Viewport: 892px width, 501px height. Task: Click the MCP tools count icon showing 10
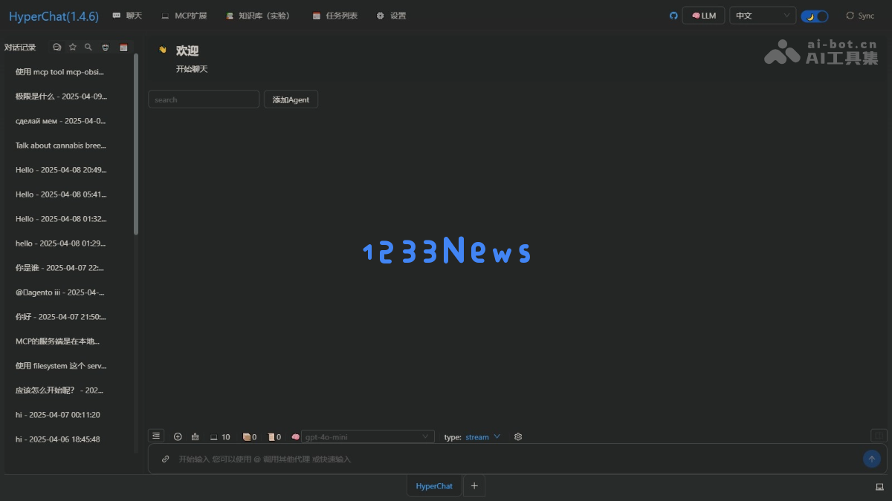click(220, 437)
